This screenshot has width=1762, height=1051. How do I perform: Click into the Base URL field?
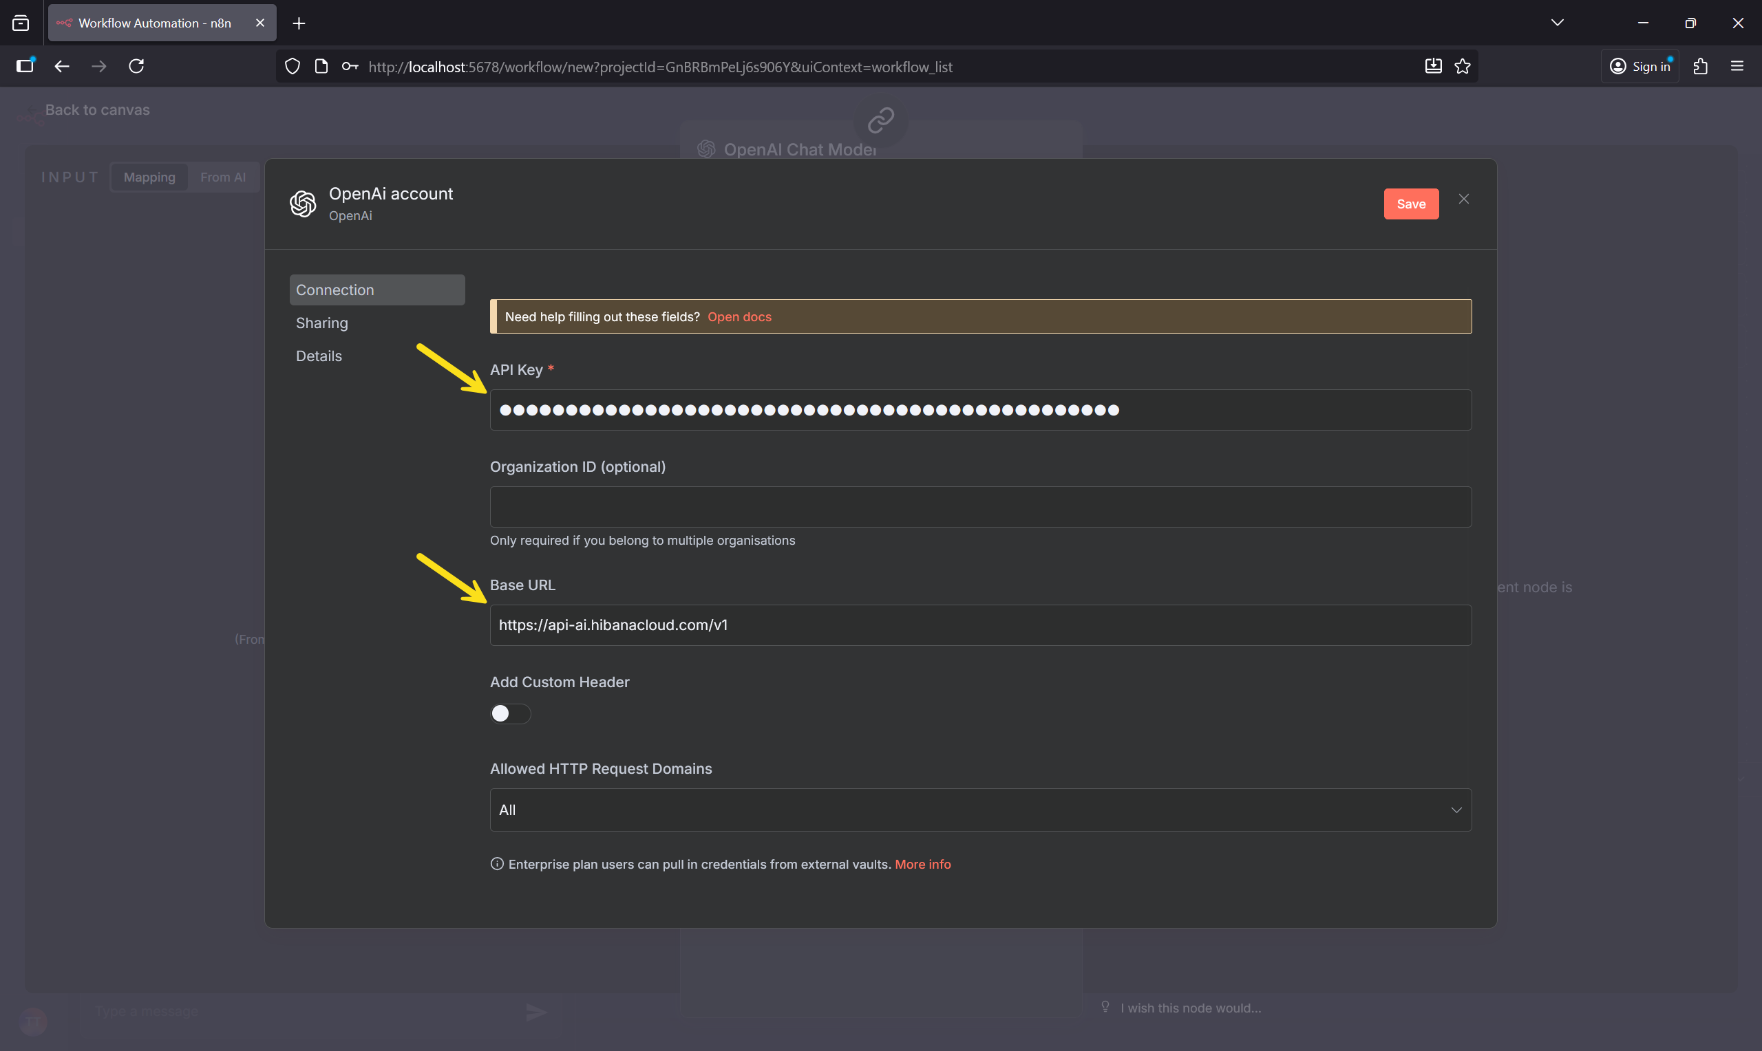(981, 625)
